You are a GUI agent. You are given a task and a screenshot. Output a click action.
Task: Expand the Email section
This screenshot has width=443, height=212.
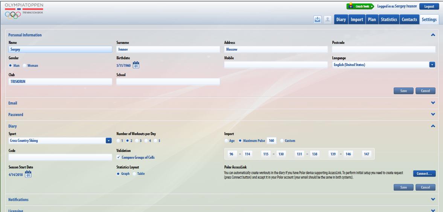(x=433, y=103)
